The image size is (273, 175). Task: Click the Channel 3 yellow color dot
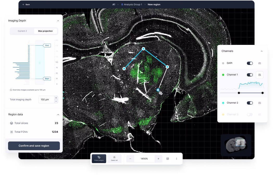(223, 115)
